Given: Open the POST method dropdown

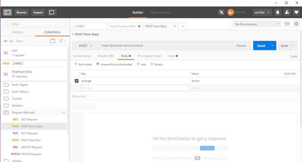Looking at the screenshot, I should tap(85, 46).
